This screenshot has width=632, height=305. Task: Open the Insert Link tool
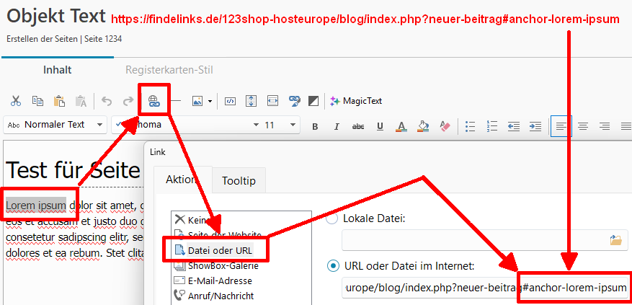[x=154, y=101]
